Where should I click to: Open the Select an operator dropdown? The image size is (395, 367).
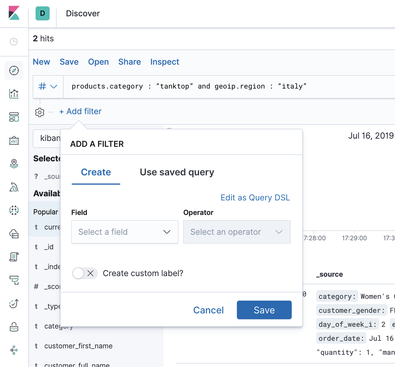[x=237, y=232]
